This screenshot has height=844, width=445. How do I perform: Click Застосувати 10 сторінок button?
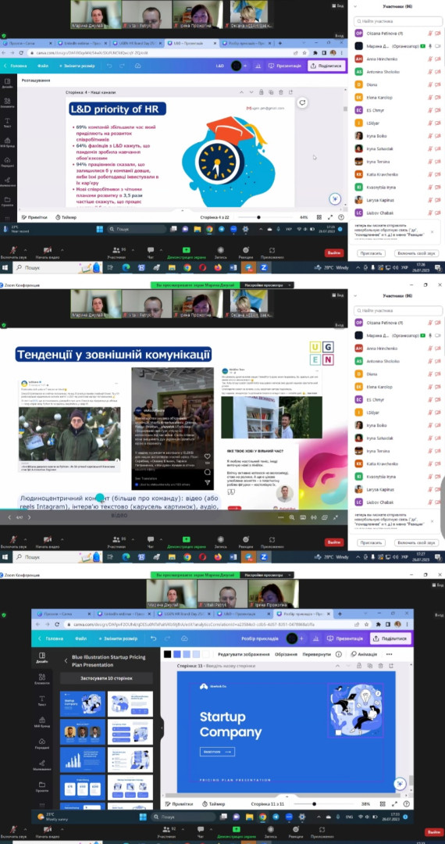tap(106, 679)
